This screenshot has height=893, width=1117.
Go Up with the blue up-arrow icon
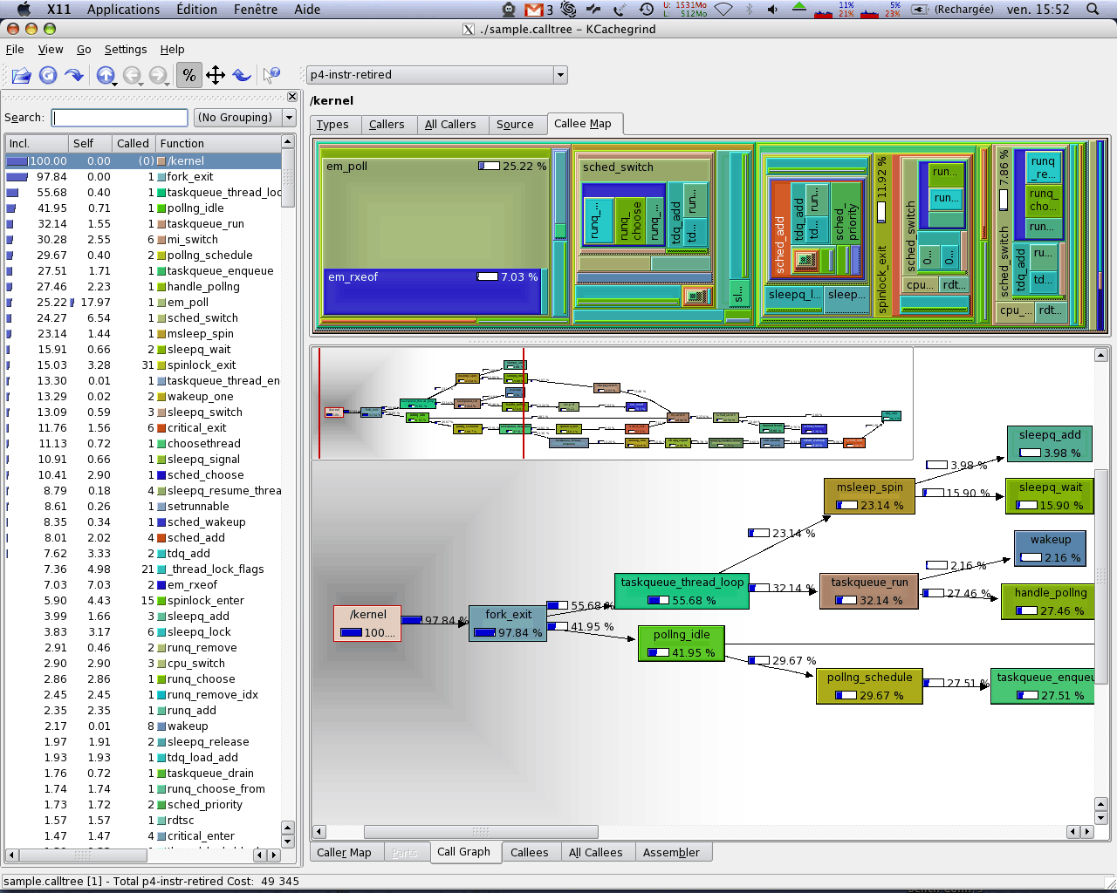coord(106,76)
